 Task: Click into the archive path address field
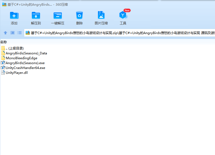tap(119, 33)
